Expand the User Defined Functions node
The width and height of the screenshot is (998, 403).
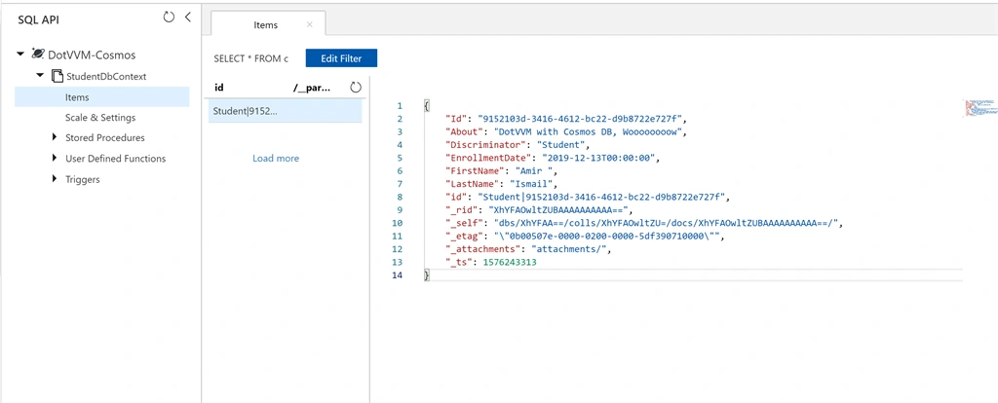click(55, 159)
